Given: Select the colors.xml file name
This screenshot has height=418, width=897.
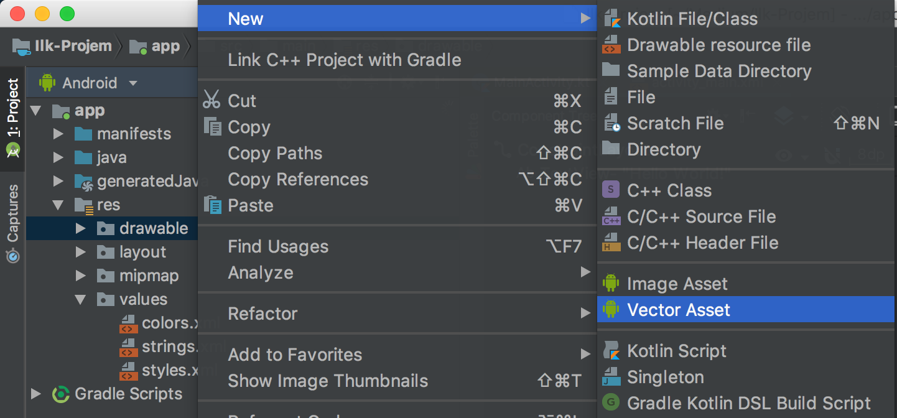Looking at the screenshot, I should pyautogui.click(x=170, y=323).
